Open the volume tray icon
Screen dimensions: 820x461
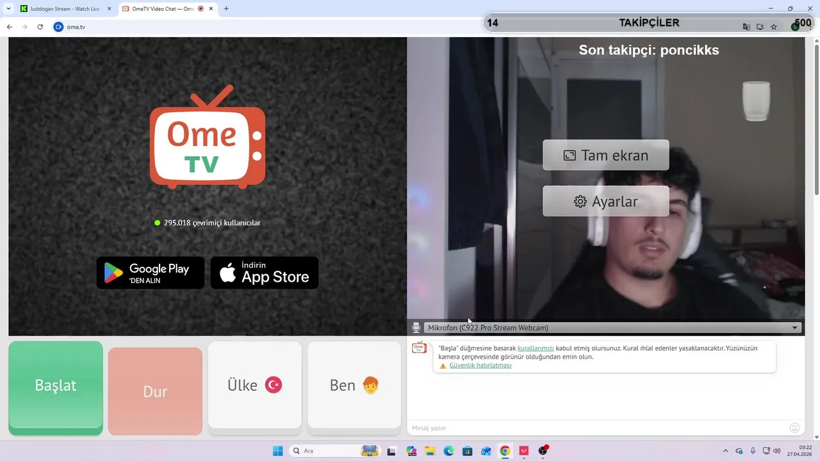[777, 451]
